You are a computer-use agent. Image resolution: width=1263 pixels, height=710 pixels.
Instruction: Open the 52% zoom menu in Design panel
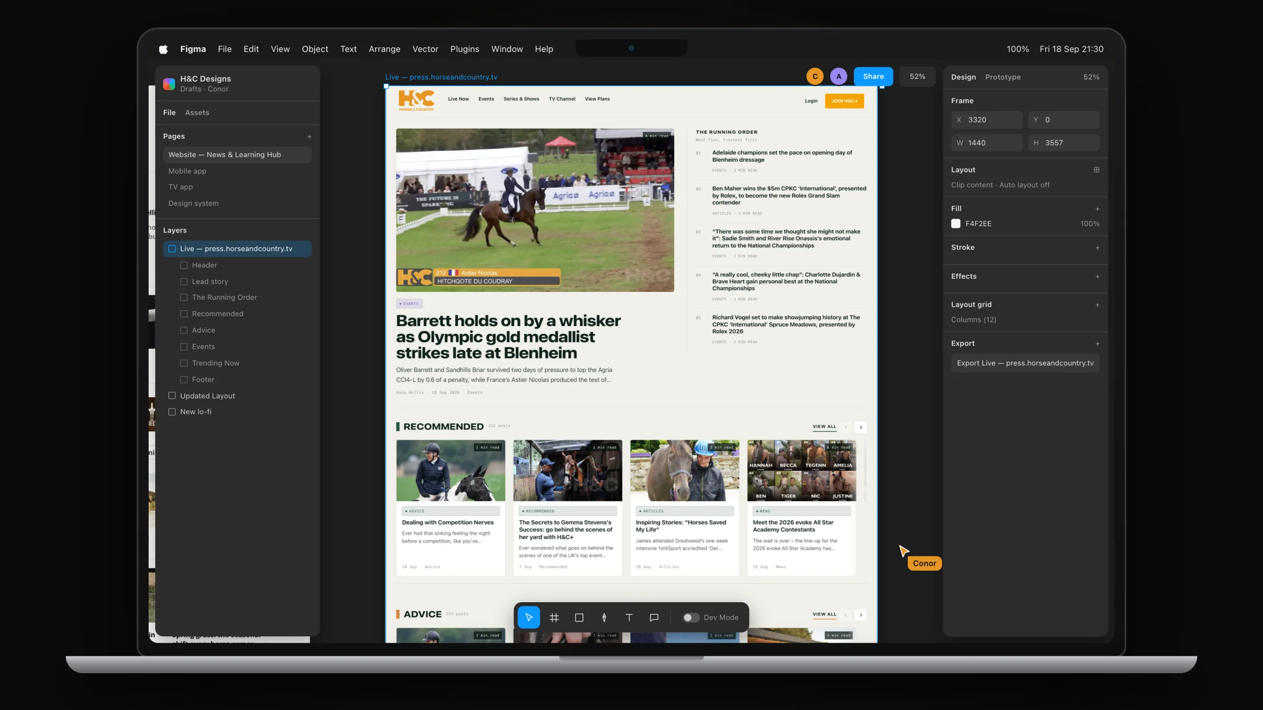(x=1091, y=77)
